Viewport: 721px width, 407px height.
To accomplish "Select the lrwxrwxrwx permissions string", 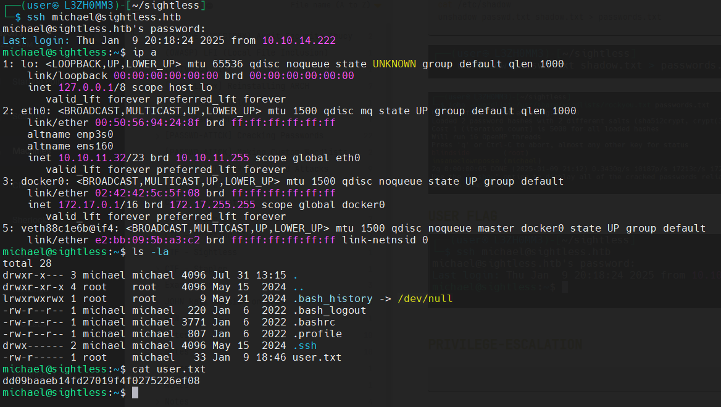I will pyautogui.click(x=33, y=298).
